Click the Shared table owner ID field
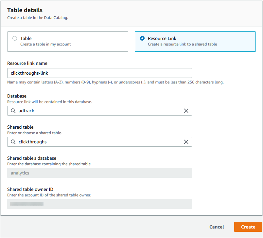 click(99, 204)
